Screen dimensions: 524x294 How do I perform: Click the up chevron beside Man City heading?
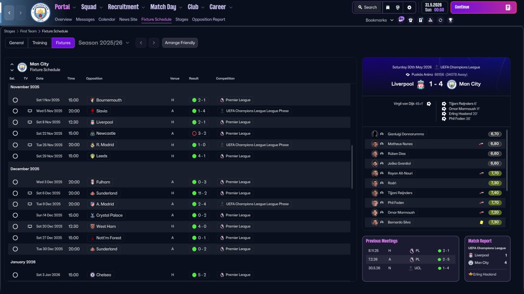[12, 64]
